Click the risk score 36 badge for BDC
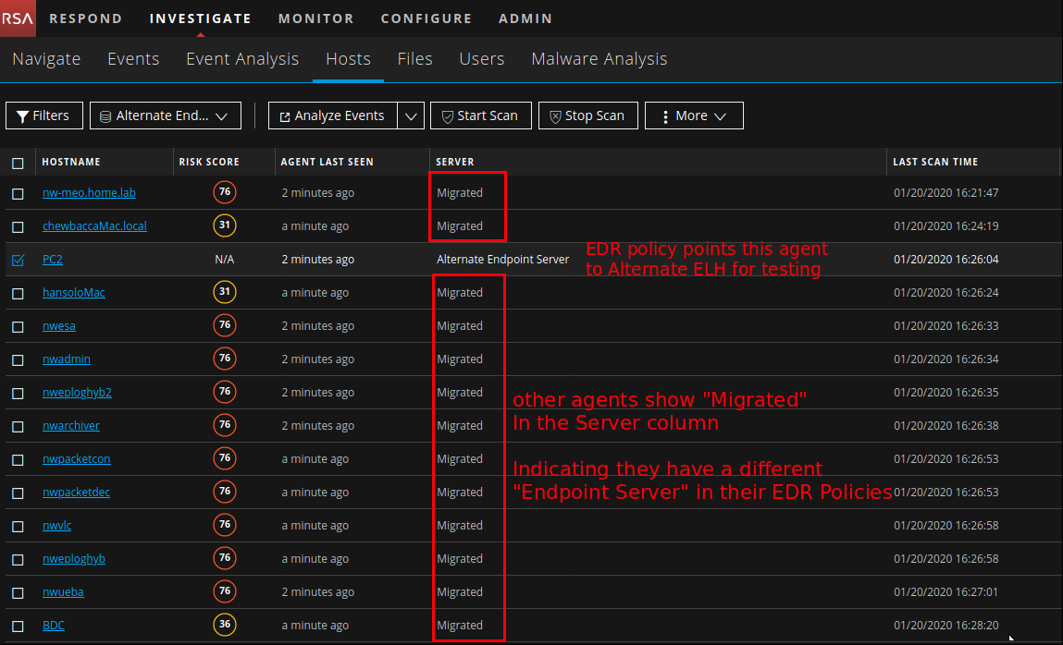Viewport: 1063px width, 645px height. click(x=224, y=626)
